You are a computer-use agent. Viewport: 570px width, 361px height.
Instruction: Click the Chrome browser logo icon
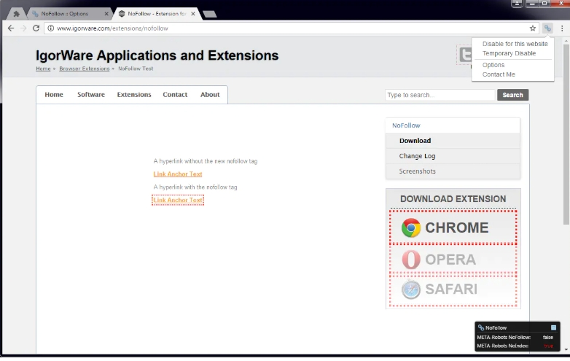coord(411,228)
